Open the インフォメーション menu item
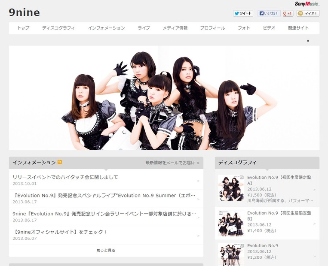 click(x=106, y=28)
